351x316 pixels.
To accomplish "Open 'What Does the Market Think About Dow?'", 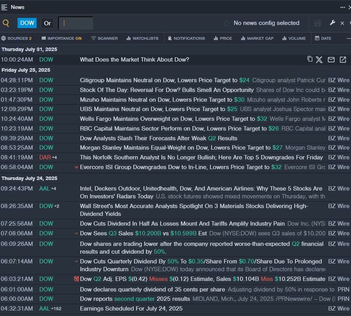I will pyautogui.click(x=134, y=60).
